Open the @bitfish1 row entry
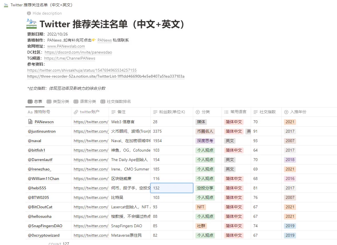Viewport: 337px width, 245px height. 37,150
